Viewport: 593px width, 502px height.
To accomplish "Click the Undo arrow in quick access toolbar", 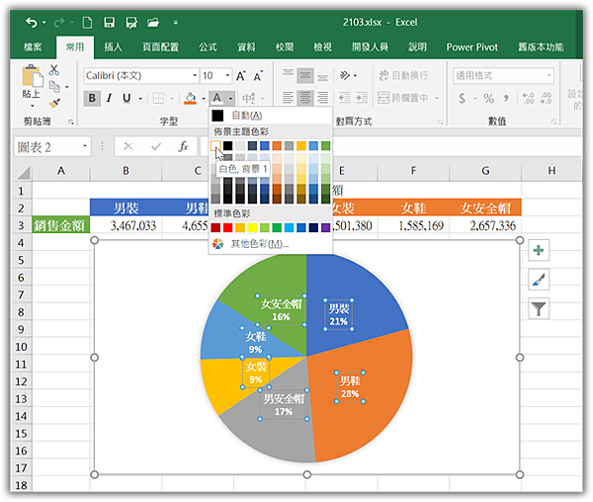I will (x=33, y=21).
